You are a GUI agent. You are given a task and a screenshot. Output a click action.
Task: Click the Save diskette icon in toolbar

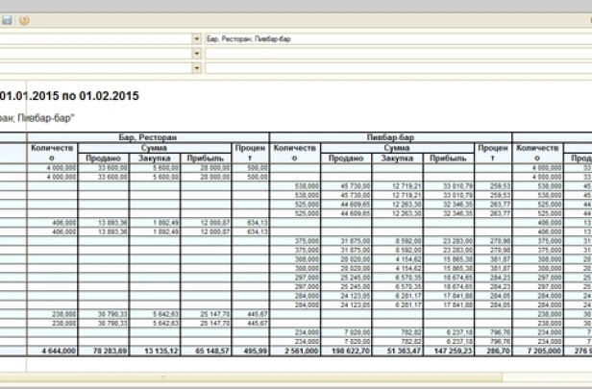(x=7, y=19)
